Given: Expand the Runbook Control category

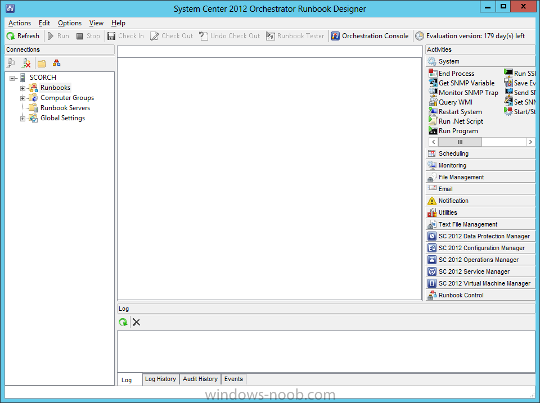Looking at the screenshot, I should (x=480, y=295).
